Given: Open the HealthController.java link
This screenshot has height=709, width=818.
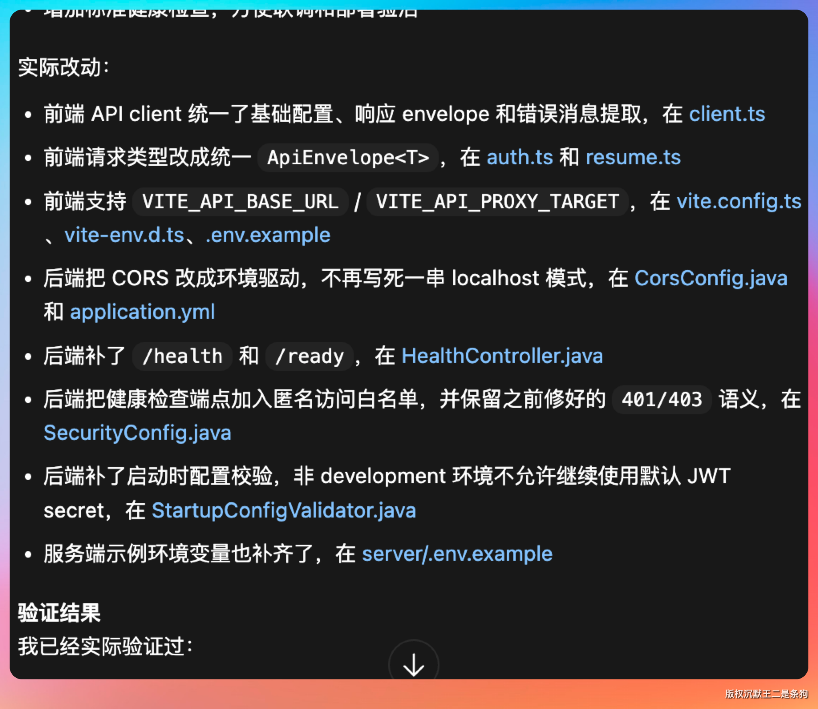Looking at the screenshot, I should (502, 356).
